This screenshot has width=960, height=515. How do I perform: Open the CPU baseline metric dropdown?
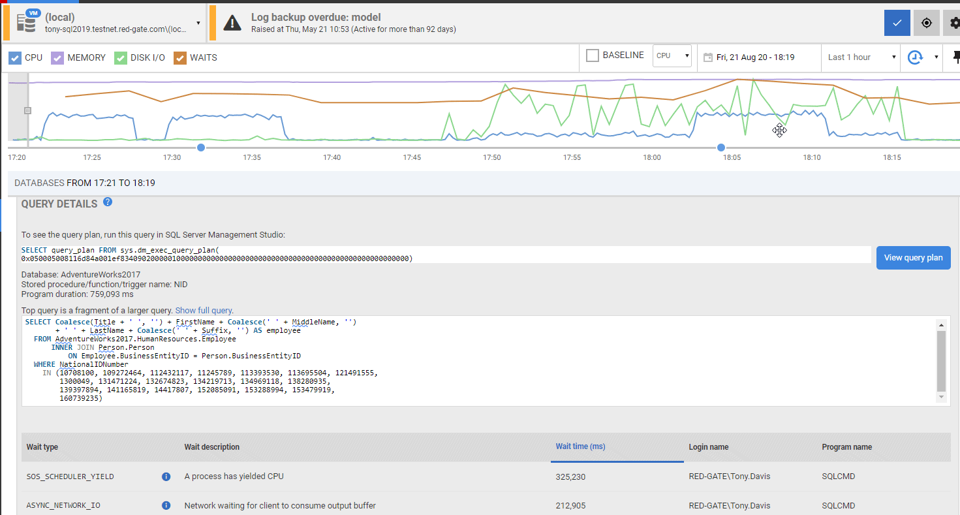672,56
